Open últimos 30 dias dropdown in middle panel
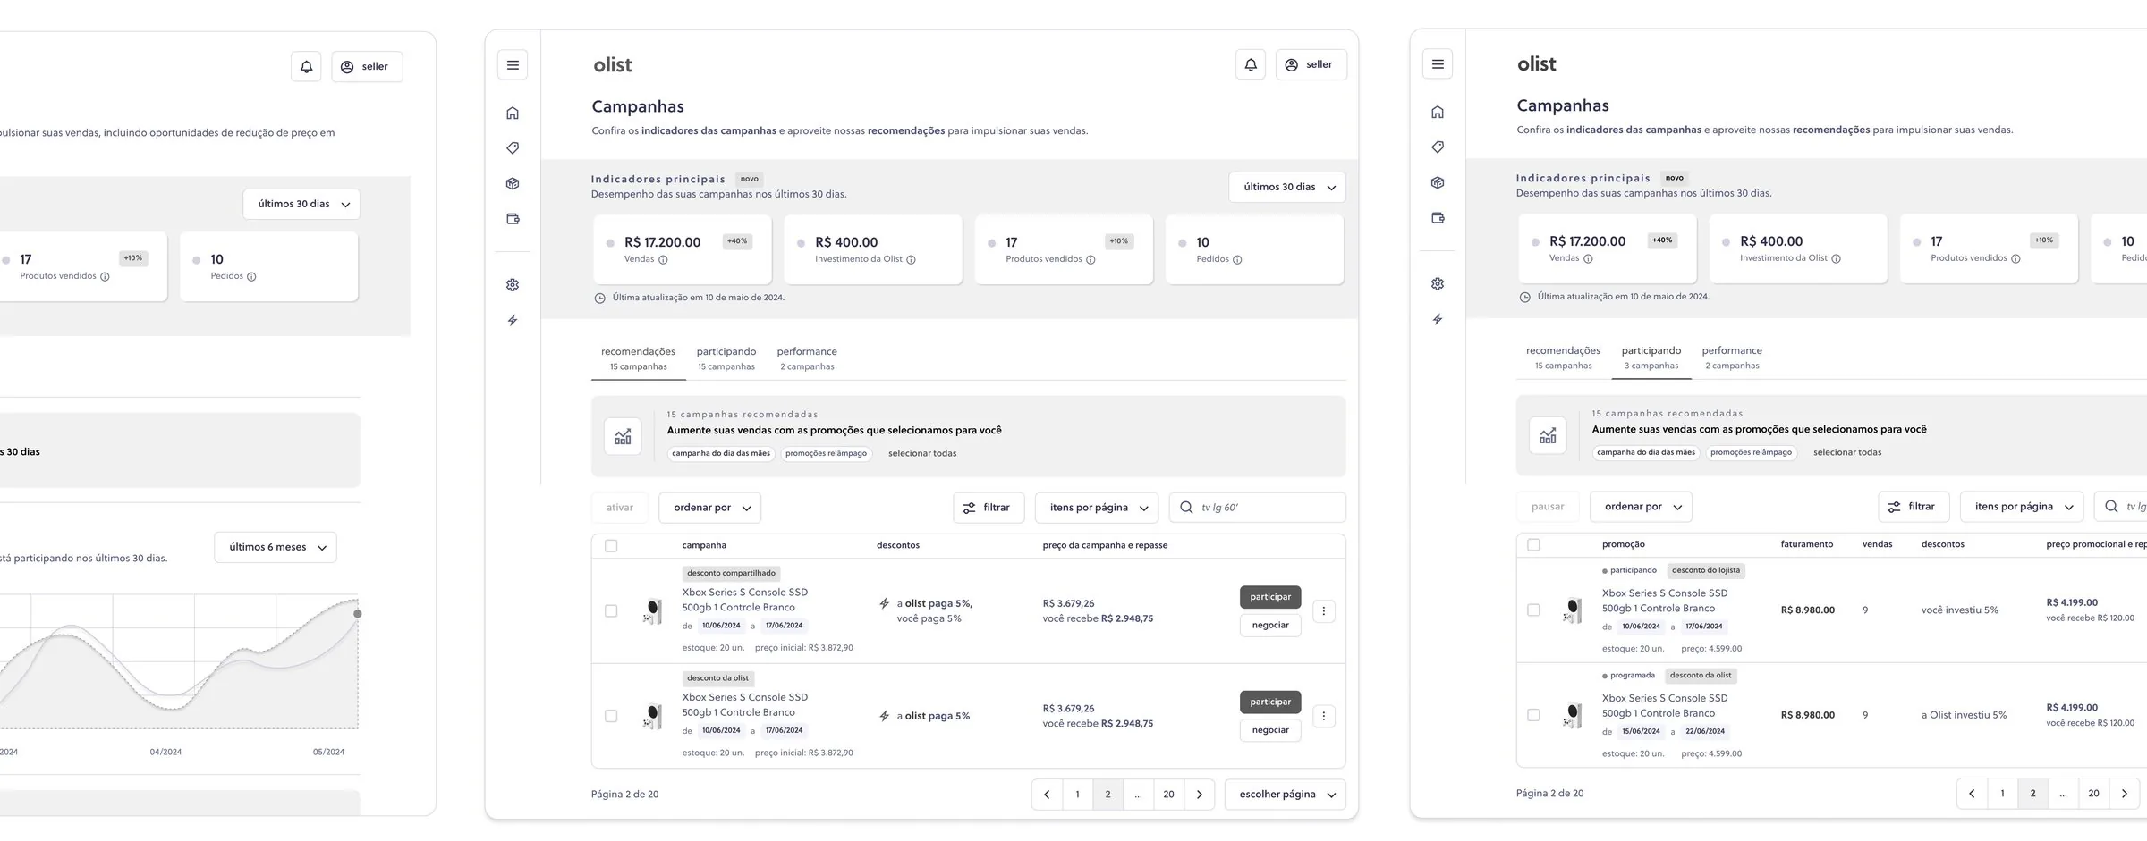The width and height of the screenshot is (2147, 841). click(x=1287, y=188)
